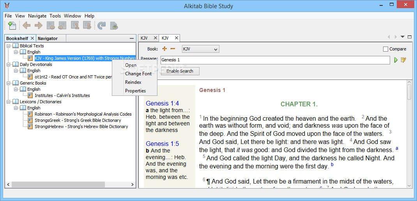Collapse English under Biblical Texts
Viewport: 417px width, 201px height.
pyautogui.click(x=16, y=52)
